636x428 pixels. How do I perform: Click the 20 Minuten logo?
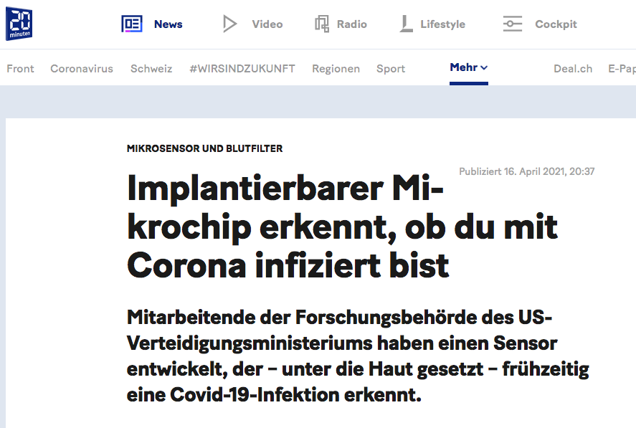click(x=19, y=24)
